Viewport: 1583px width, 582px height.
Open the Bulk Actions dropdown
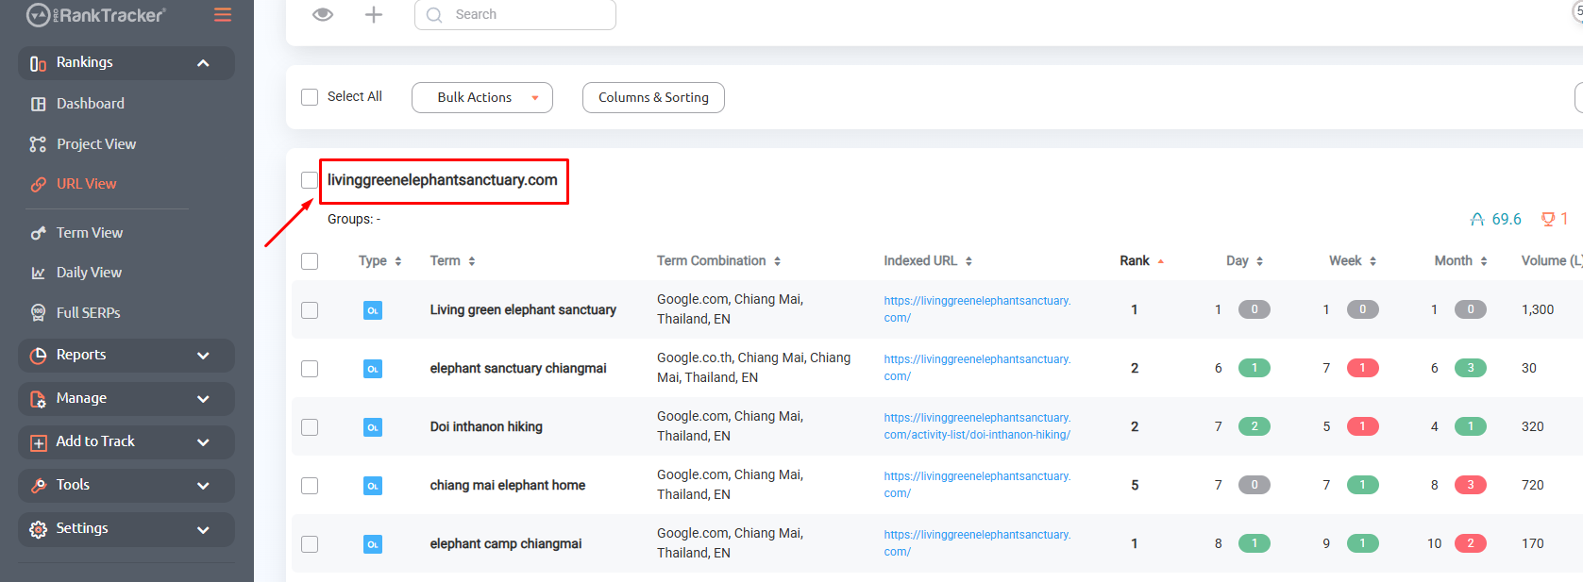(481, 97)
